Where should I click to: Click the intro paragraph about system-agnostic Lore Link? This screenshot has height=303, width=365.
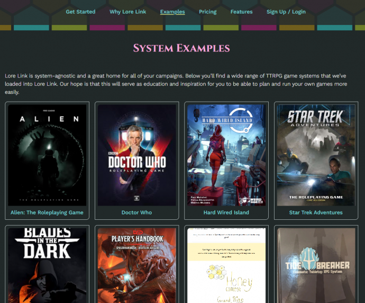176,84
